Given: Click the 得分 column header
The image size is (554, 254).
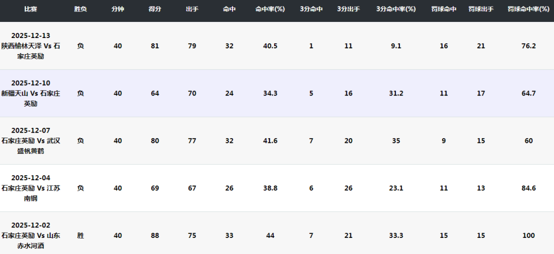Looking at the screenshot, I should point(155,10).
